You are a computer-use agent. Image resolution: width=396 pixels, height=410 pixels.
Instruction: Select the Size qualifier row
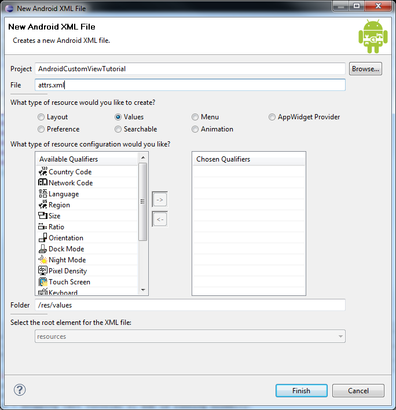coord(86,215)
